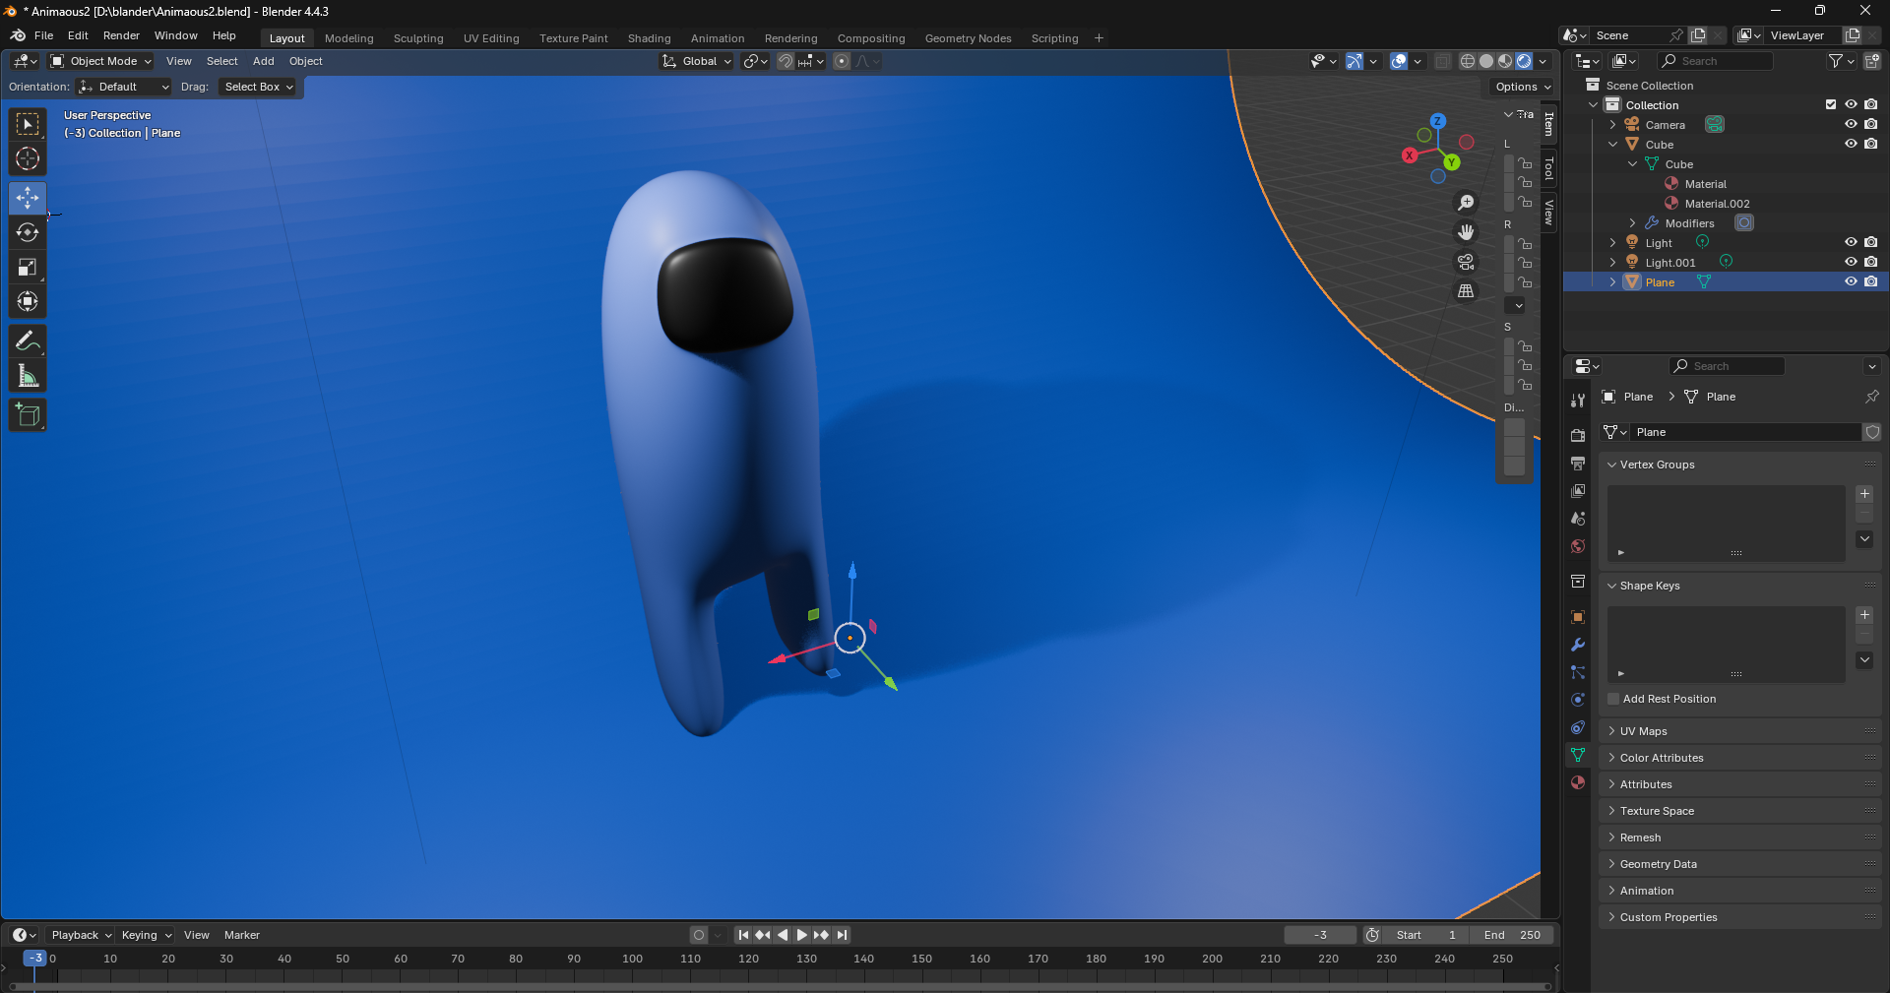
Task: Click the outliner Search field
Action: pos(1715,61)
